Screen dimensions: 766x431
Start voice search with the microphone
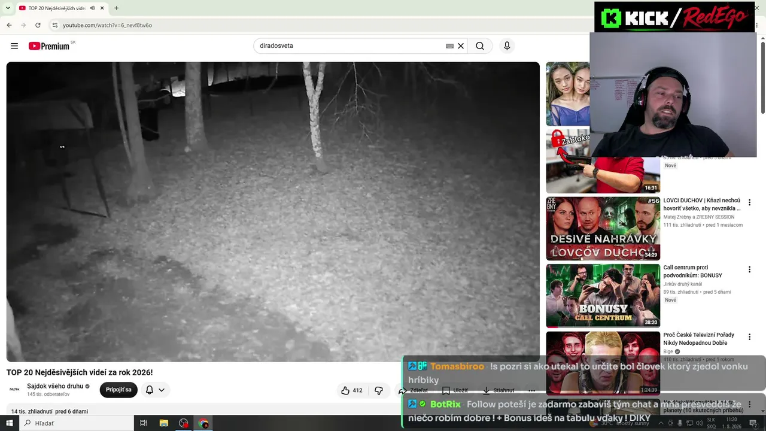tap(507, 46)
